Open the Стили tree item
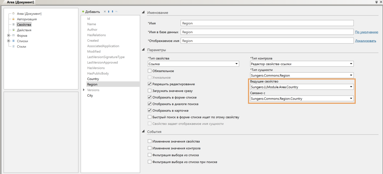Screen dimensions: 383x174 point(21,47)
